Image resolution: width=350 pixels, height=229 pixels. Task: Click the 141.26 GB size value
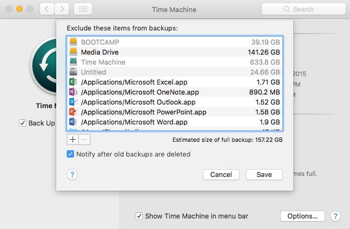pyautogui.click(x=264, y=52)
